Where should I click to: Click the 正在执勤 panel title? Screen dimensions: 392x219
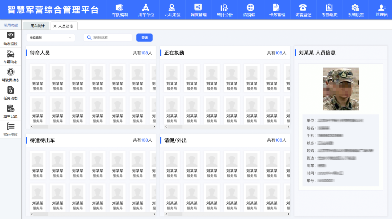click(x=174, y=53)
